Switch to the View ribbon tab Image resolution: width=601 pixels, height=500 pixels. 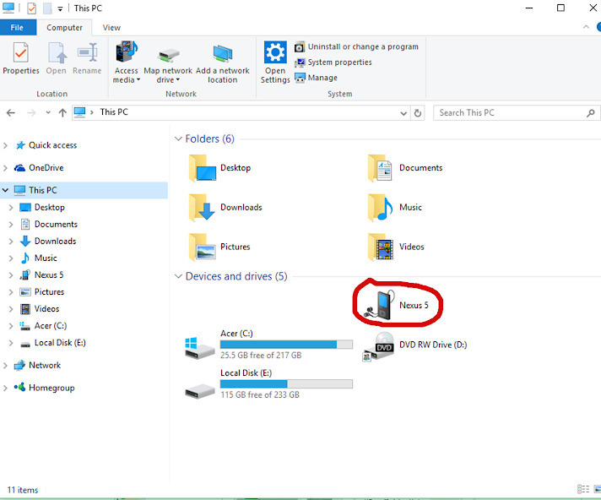[x=111, y=27]
